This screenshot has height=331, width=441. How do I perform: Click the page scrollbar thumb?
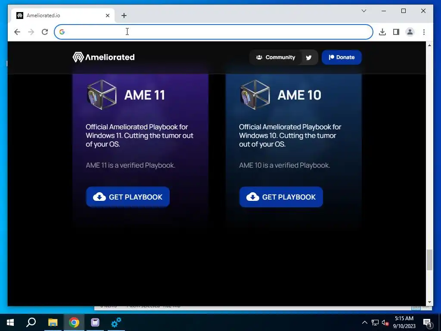[429, 260]
